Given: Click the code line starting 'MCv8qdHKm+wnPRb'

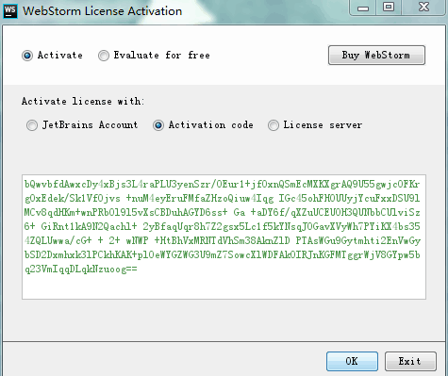Looking at the screenshot, I should tap(222, 213).
